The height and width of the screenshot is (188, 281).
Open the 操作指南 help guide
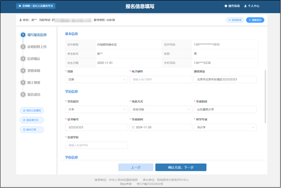[231, 6]
